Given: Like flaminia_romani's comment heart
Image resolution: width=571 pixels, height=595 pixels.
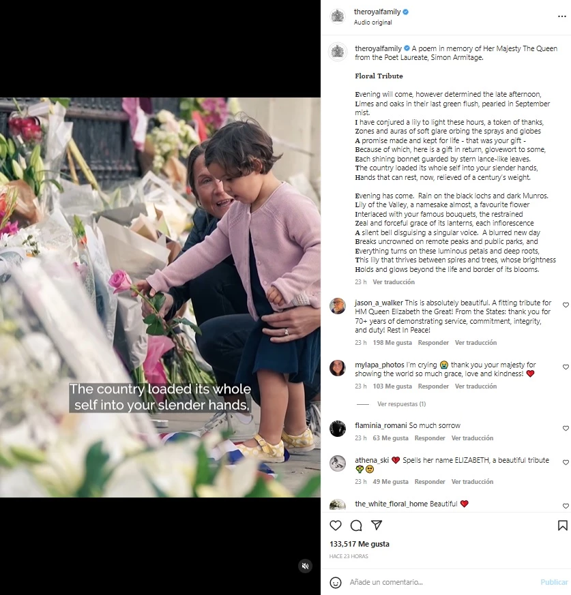Looking at the screenshot, I should point(566,429).
